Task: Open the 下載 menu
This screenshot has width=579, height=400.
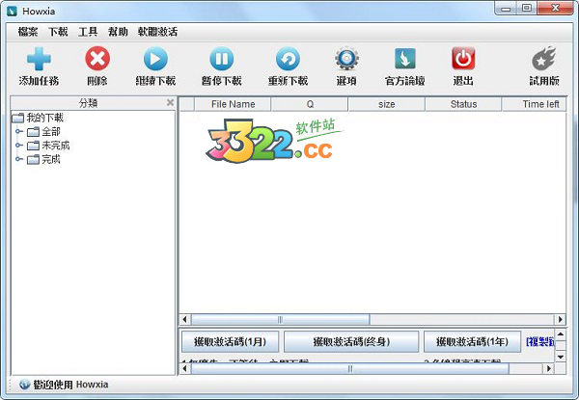Action: [58, 32]
